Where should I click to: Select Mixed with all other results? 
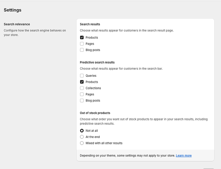pos(82,143)
